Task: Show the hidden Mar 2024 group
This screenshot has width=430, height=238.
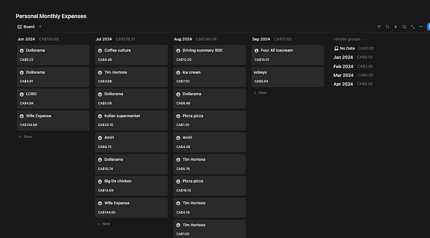Action: coord(343,75)
